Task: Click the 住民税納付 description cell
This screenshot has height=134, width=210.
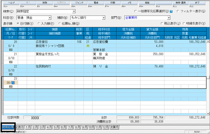Action: [x=55, y=66]
